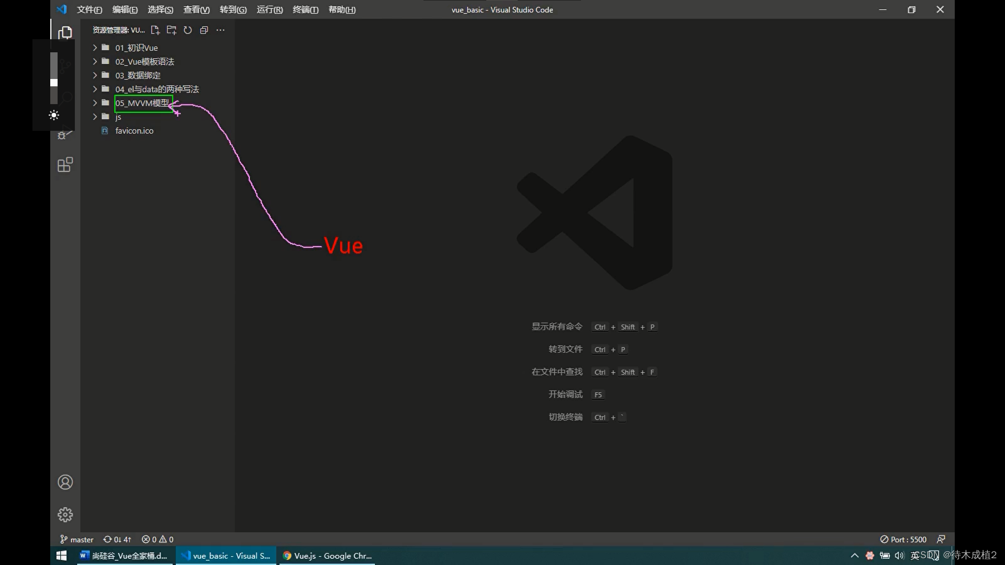1005x565 pixels.
Task: Click the master git branch indicator
Action: click(x=77, y=539)
